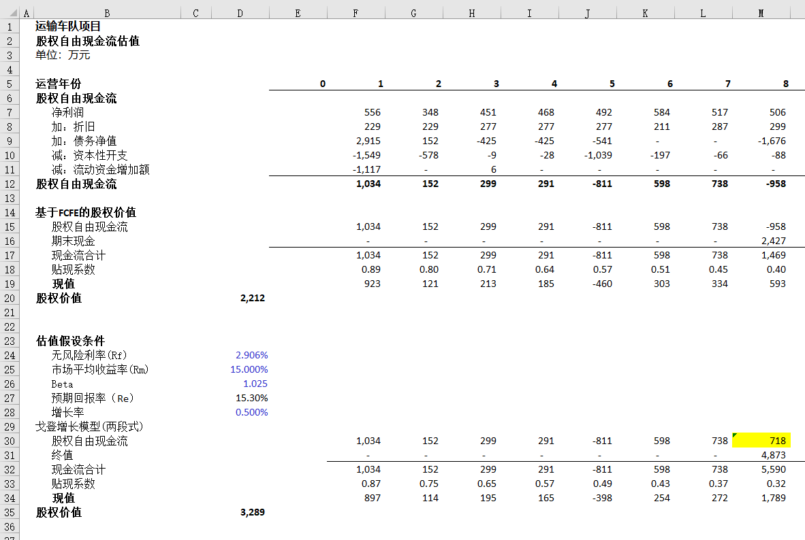Select row 20 header
This screenshot has height=540, width=805.
(x=10, y=298)
